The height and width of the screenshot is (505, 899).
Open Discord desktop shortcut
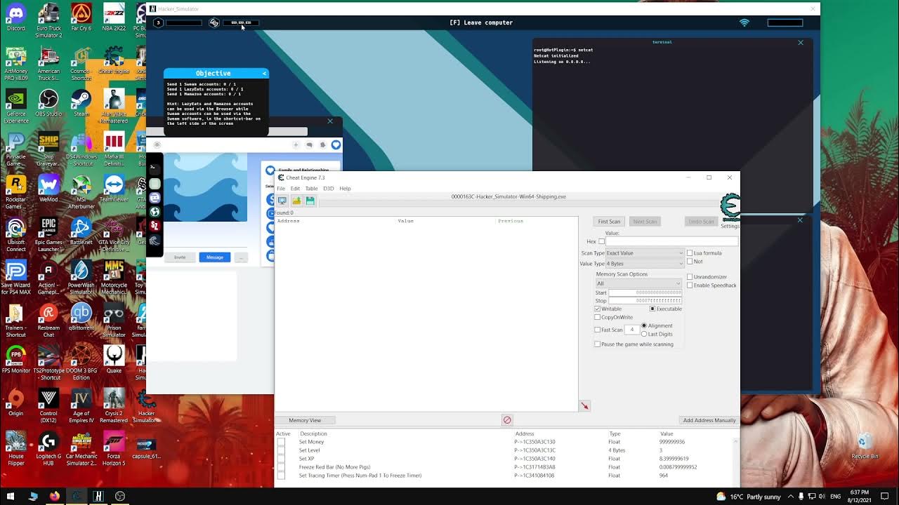tap(15, 17)
